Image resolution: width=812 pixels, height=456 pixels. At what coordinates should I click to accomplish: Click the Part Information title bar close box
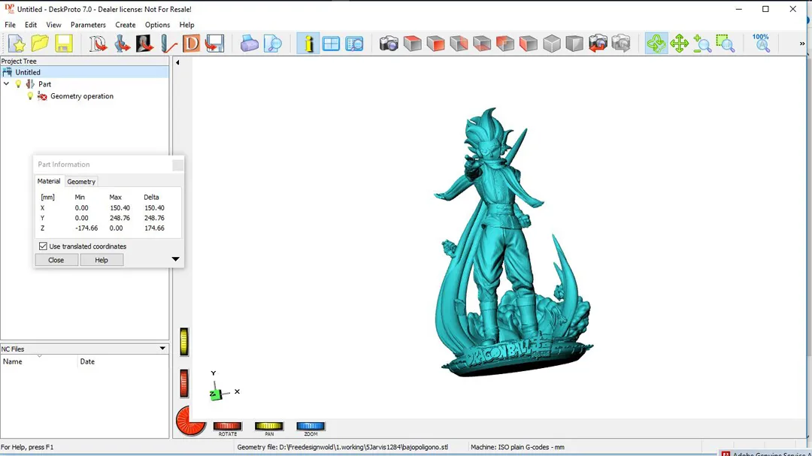tap(177, 165)
